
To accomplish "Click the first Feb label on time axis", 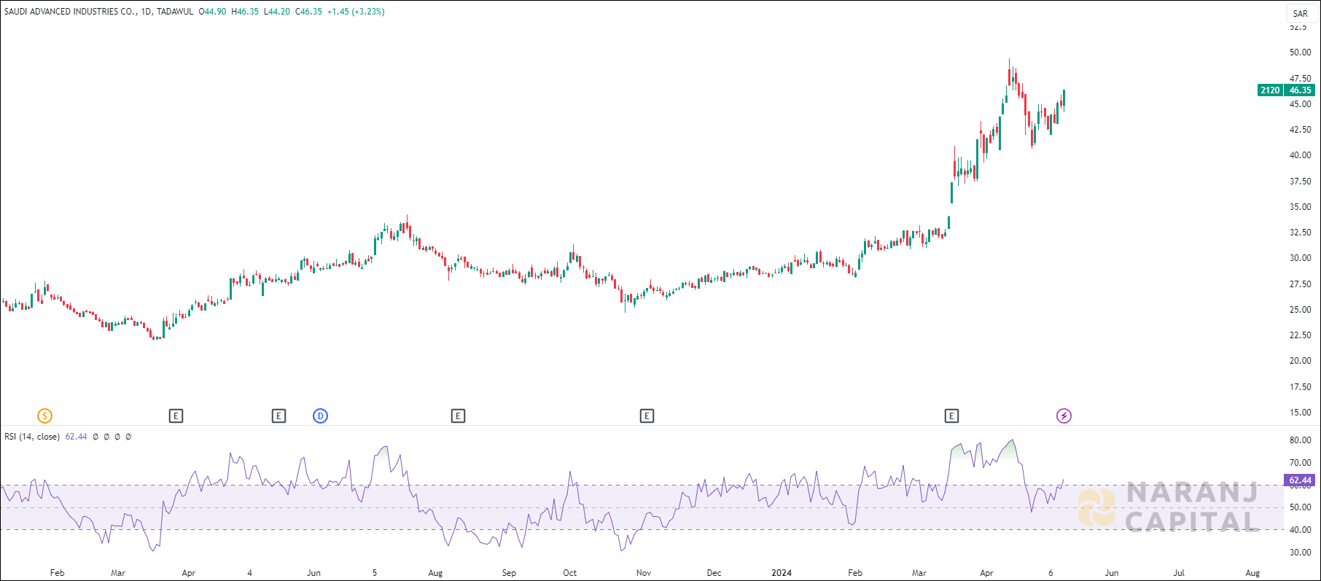I will (x=58, y=573).
